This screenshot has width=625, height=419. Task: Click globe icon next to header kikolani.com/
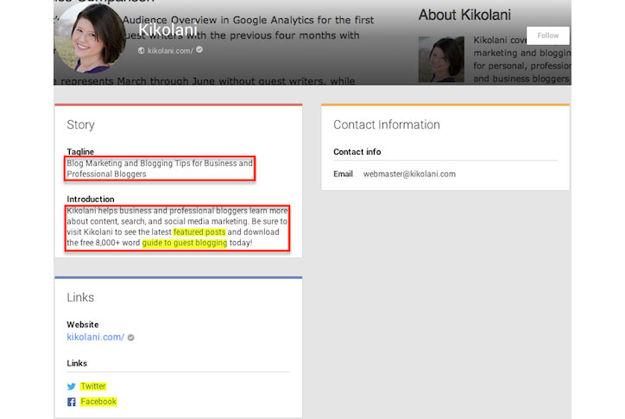pos(141,51)
